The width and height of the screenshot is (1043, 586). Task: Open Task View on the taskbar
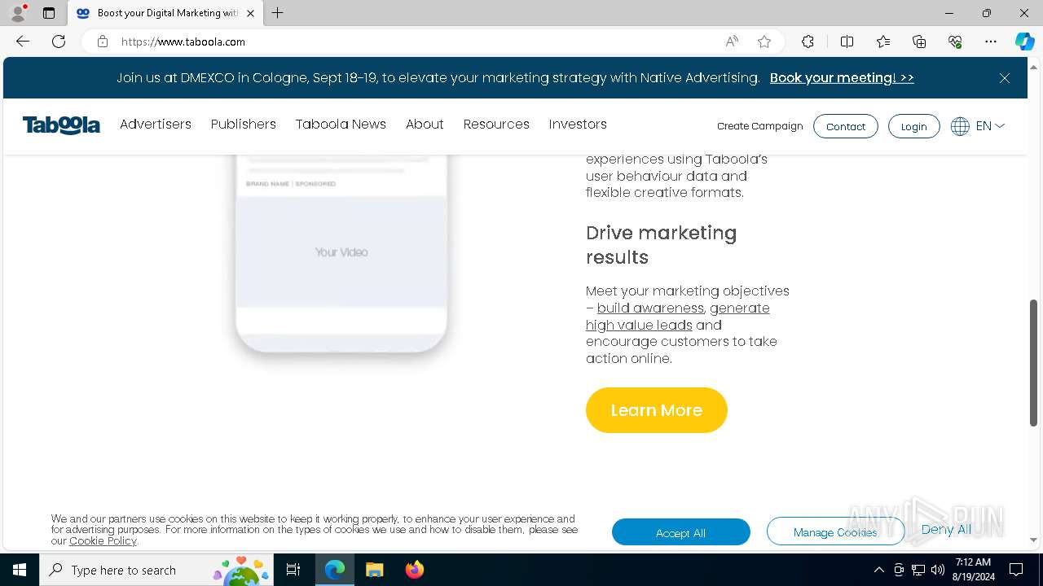293,570
